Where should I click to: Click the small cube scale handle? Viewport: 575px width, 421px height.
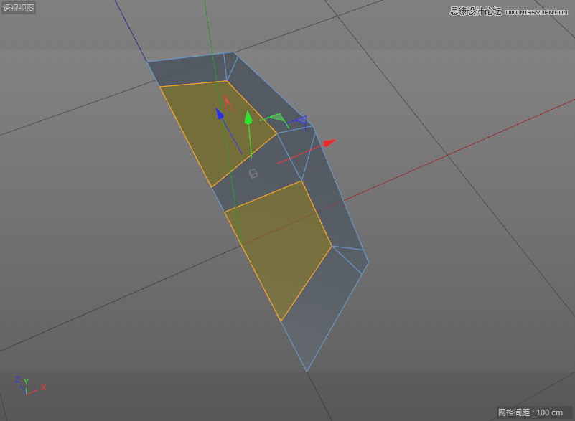[x=253, y=174]
